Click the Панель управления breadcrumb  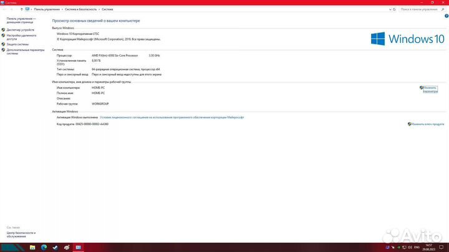47,9
